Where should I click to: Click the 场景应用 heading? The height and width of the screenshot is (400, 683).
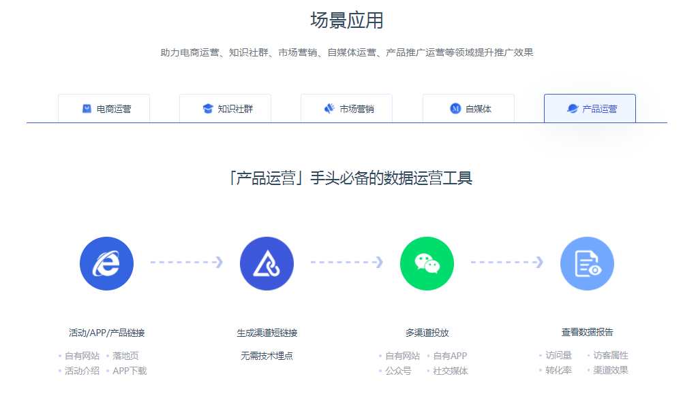pyautogui.click(x=347, y=20)
